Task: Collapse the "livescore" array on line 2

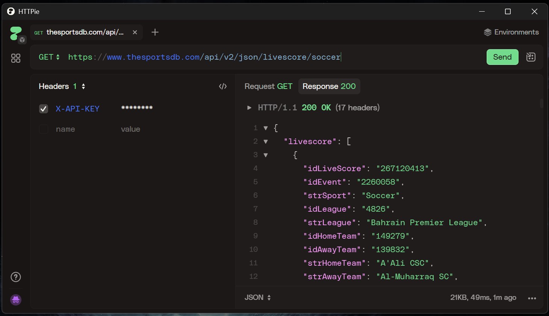Action: (x=266, y=141)
